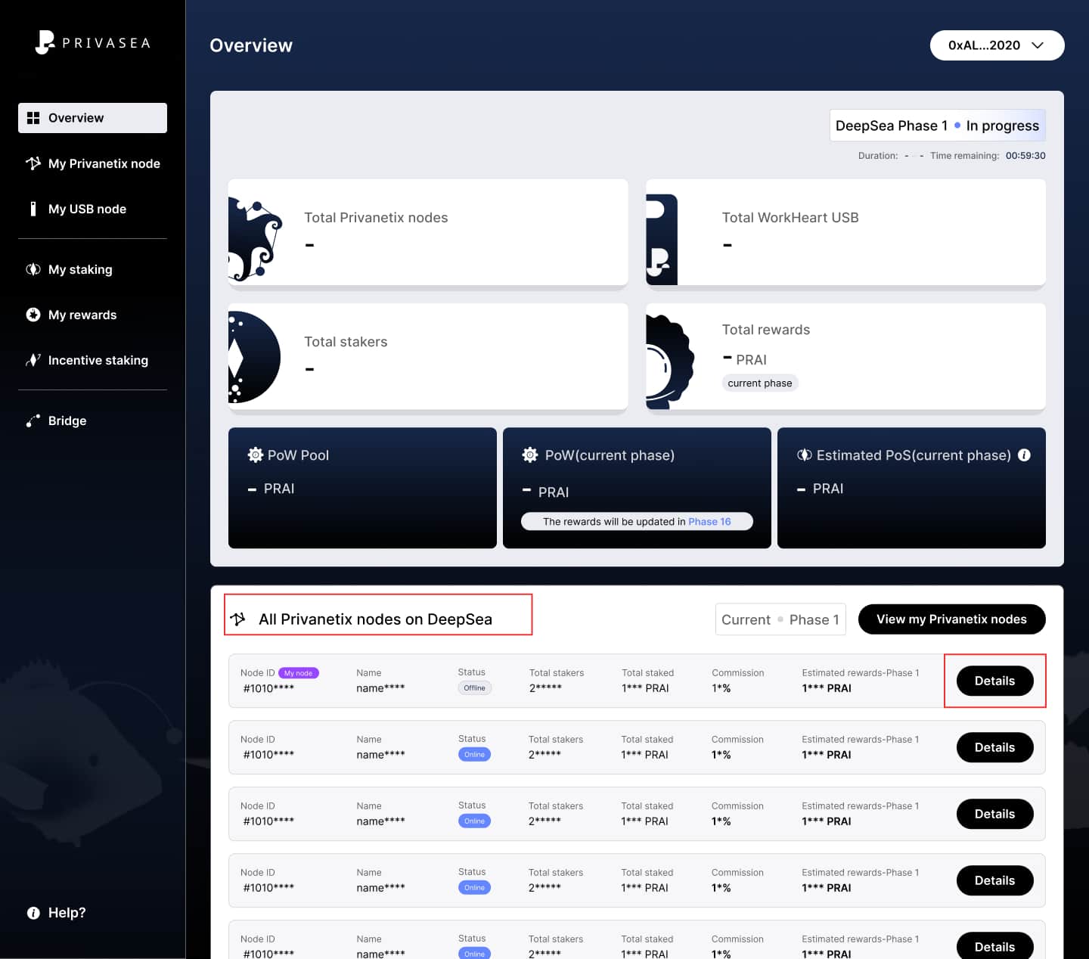Open the Incentive staking section
Image resolution: width=1089 pixels, height=959 pixels.
pyautogui.click(x=92, y=360)
